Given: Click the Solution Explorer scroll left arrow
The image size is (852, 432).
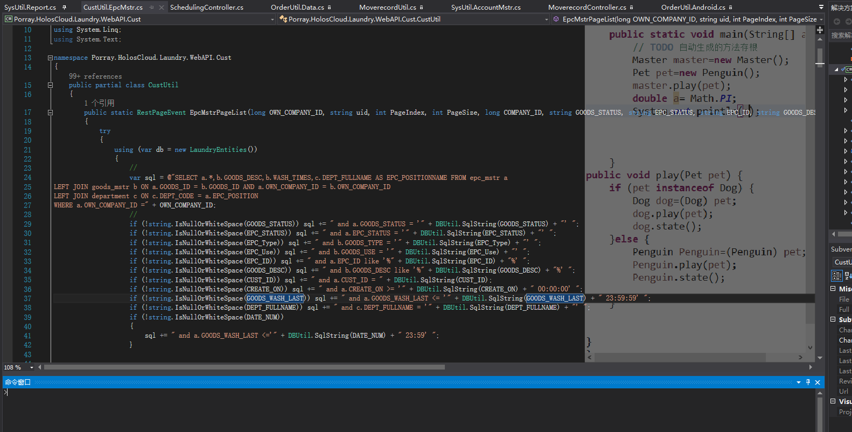Looking at the screenshot, I should pyautogui.click(x=834, y=234).
